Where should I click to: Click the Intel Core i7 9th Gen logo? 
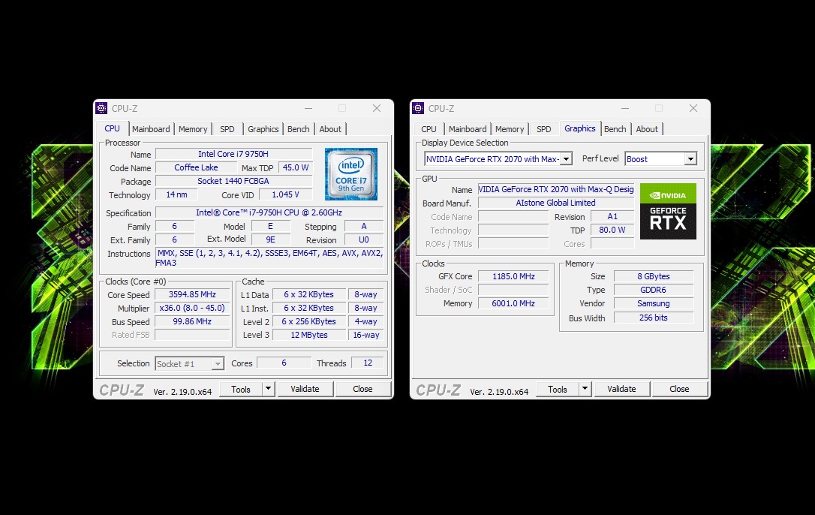coord(351,173)
